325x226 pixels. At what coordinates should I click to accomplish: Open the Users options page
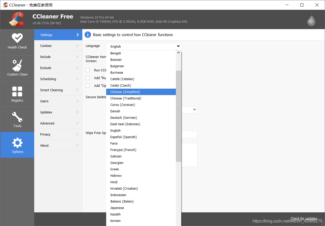pos(58,101)
